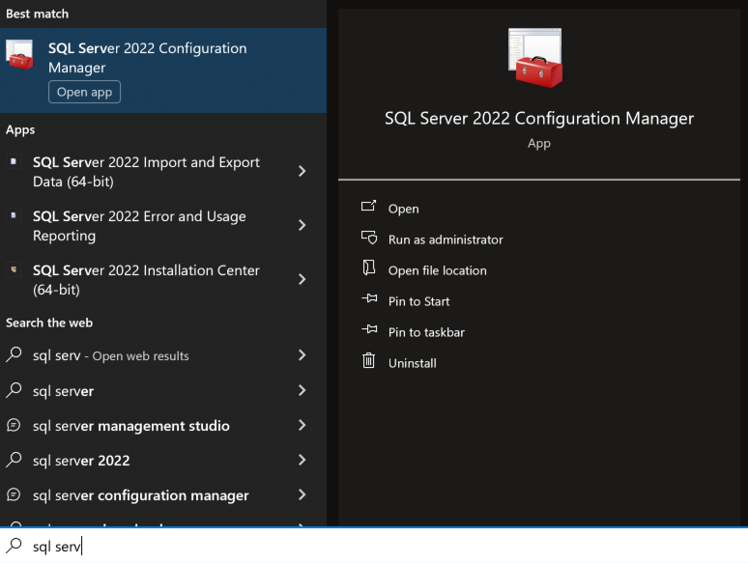Click the red toolbox icon in Best match
748x563 pixels.
[19, 54]
